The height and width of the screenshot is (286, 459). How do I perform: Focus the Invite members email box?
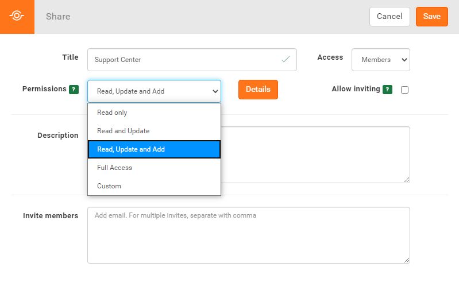tap(248, 235)
